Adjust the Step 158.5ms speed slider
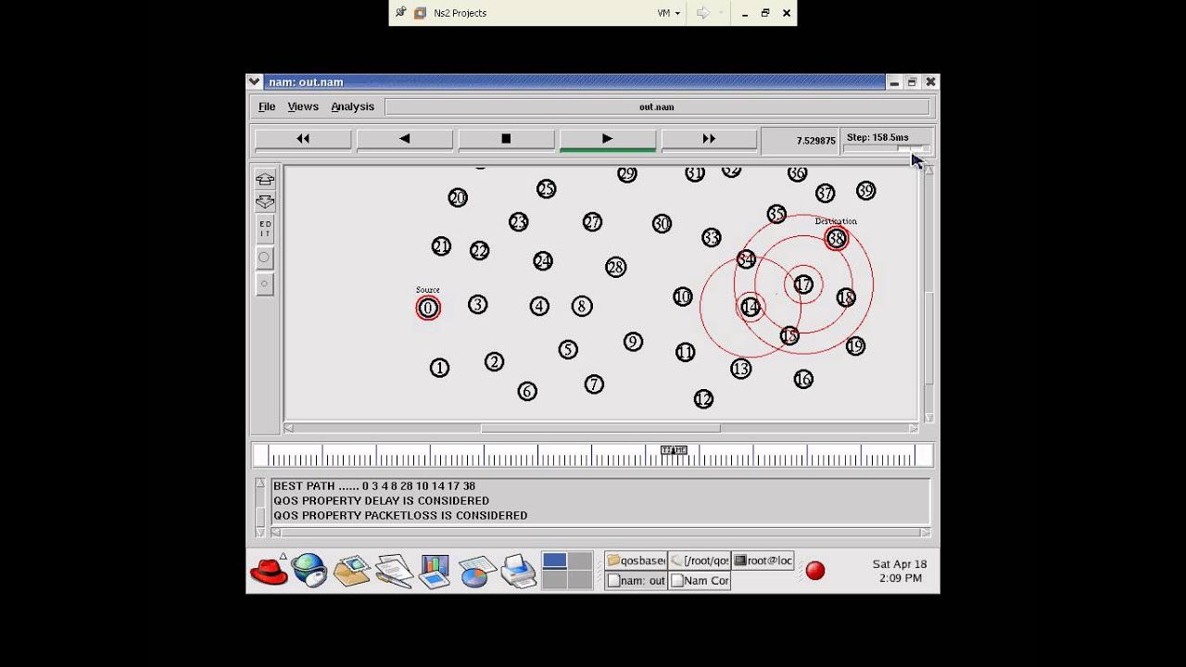Viewport: 1186px width, 667px height. [x=911, y=148]
